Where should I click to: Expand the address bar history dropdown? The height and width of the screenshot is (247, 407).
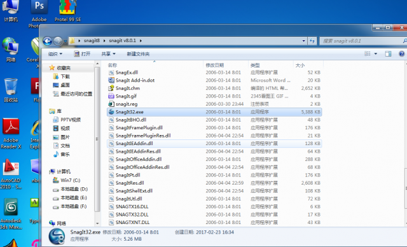303,41
